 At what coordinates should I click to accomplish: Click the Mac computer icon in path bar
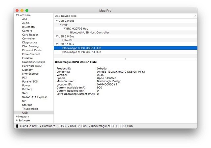[17, 126]
